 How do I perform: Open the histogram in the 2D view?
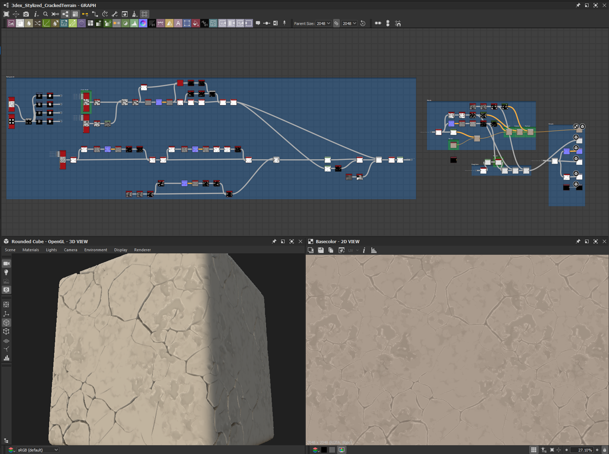click(374, 250)
